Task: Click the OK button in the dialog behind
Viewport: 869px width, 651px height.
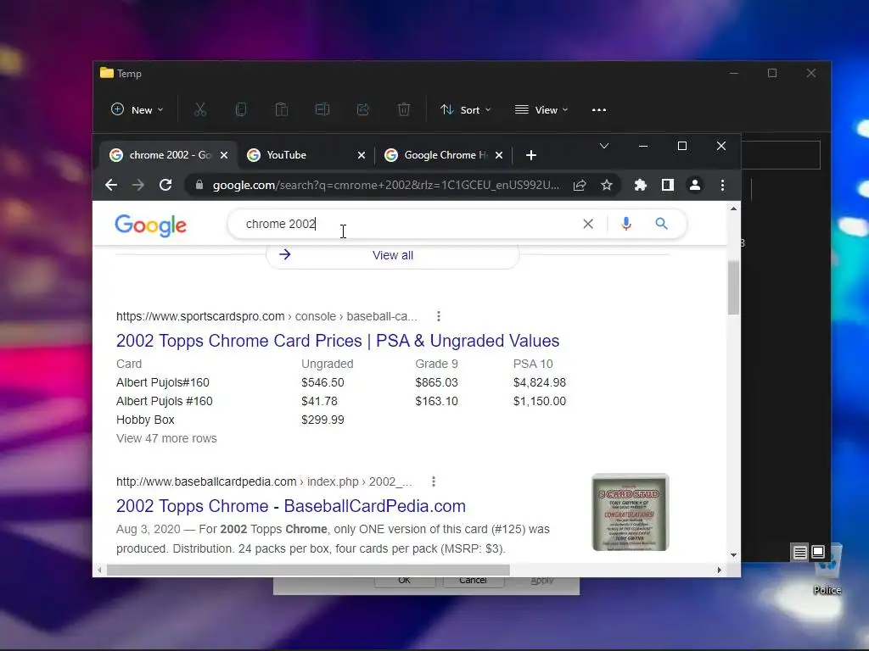Action: click(x=405, y=581)
